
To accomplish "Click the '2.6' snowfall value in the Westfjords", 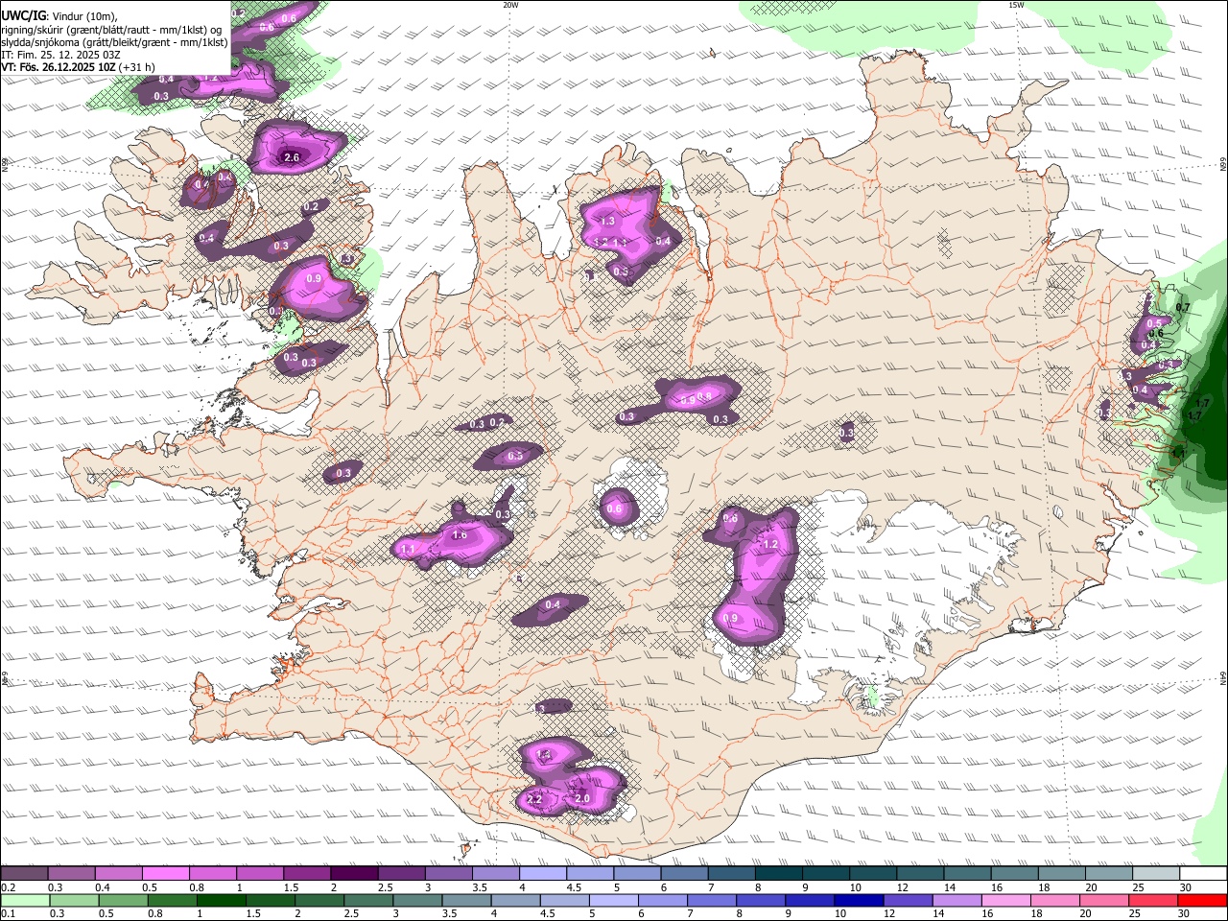I will coord(292,157).
